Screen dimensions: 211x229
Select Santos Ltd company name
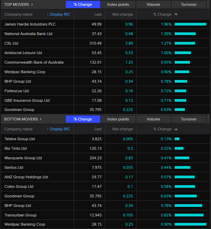(x=14, y=167)
